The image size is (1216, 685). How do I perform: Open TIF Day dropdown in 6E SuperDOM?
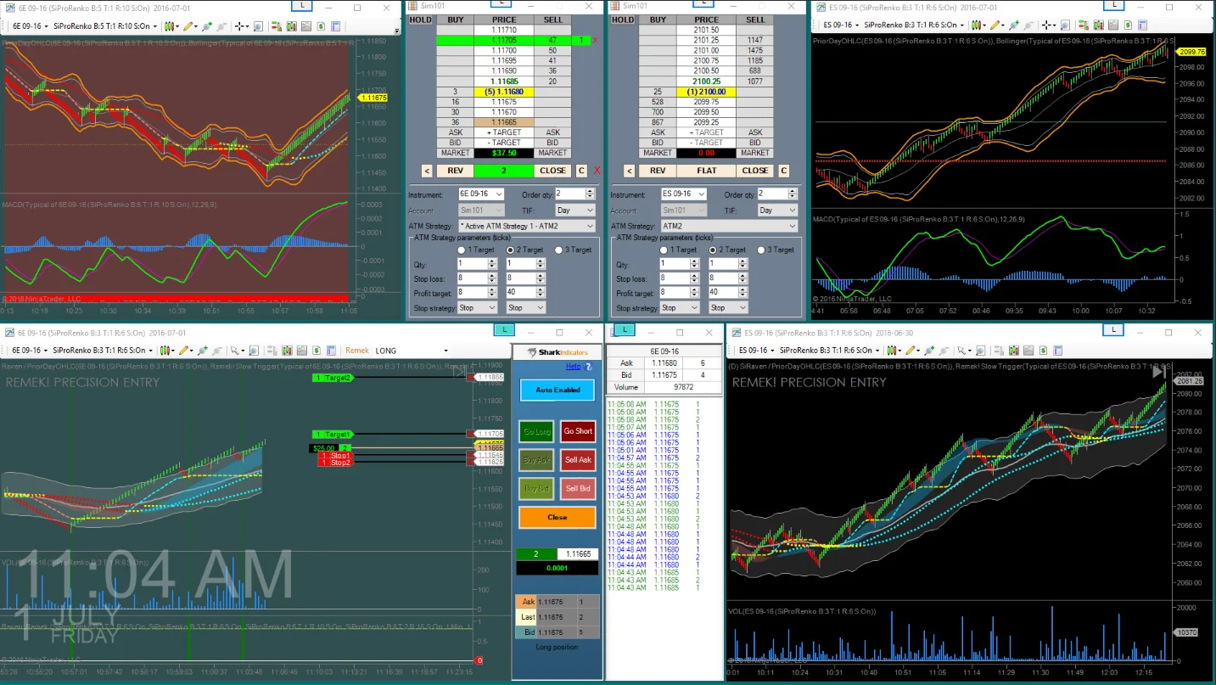tap(575, 210)
